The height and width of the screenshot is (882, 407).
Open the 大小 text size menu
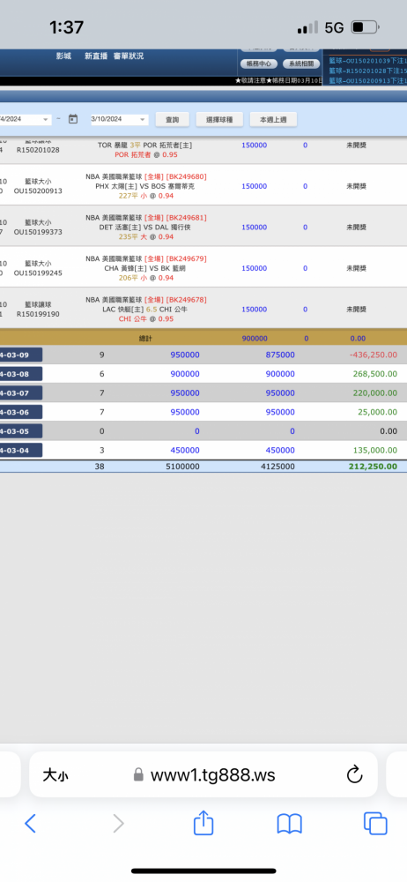(x=55, y=775)
